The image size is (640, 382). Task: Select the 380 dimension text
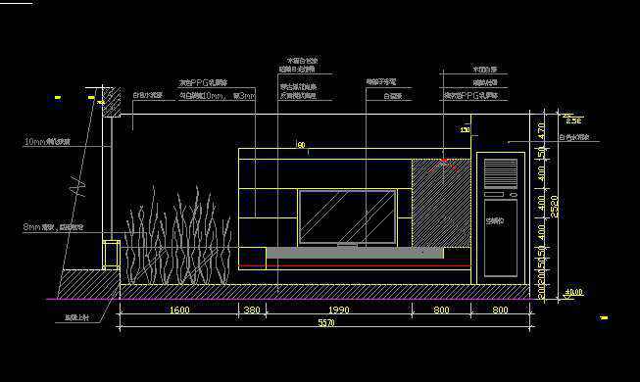(252, 310)
